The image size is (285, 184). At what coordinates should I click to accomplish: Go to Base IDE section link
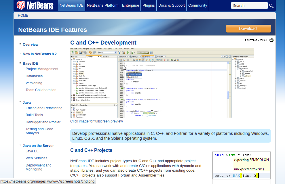point(30,63)
